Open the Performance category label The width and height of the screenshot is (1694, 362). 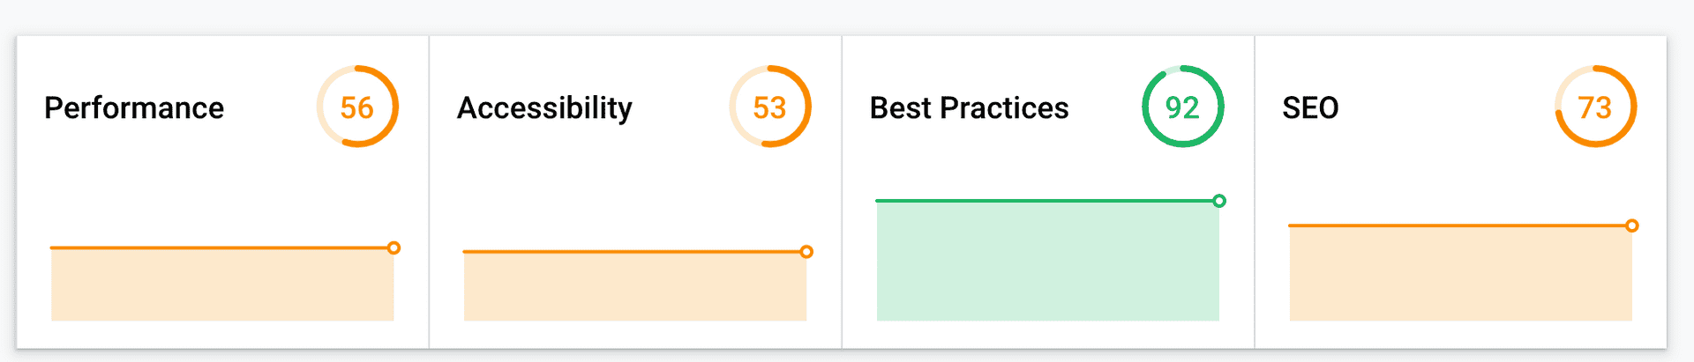[x=134, y=107]
